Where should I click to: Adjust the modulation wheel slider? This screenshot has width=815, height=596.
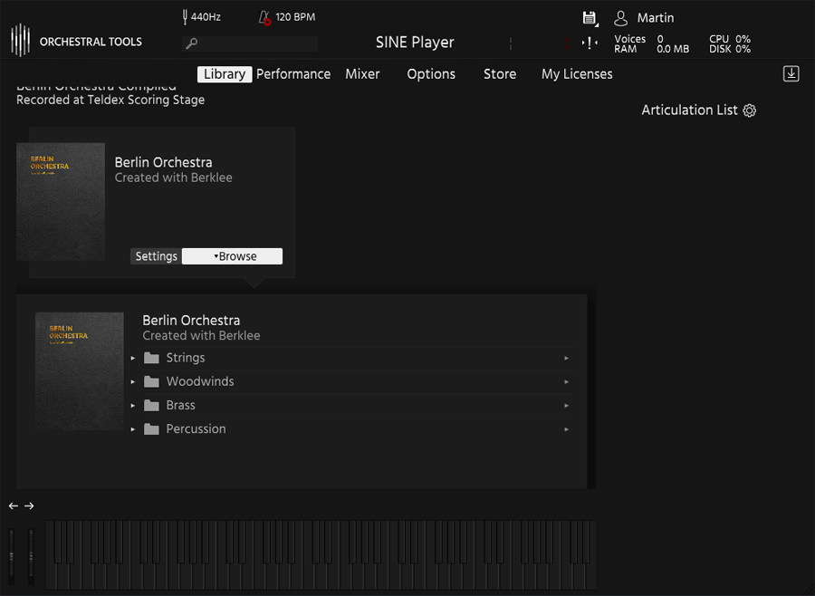(x=31, y=556)
